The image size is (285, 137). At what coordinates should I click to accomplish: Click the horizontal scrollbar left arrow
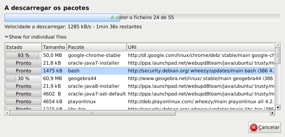click(x=7, y=113)
